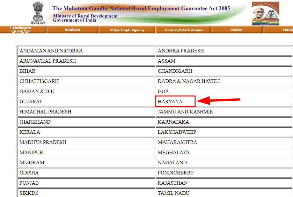Select CHHATTISGARH state
Image resolution: width=293 pixels, height=197 pixels.
click(x=39, y=81)
